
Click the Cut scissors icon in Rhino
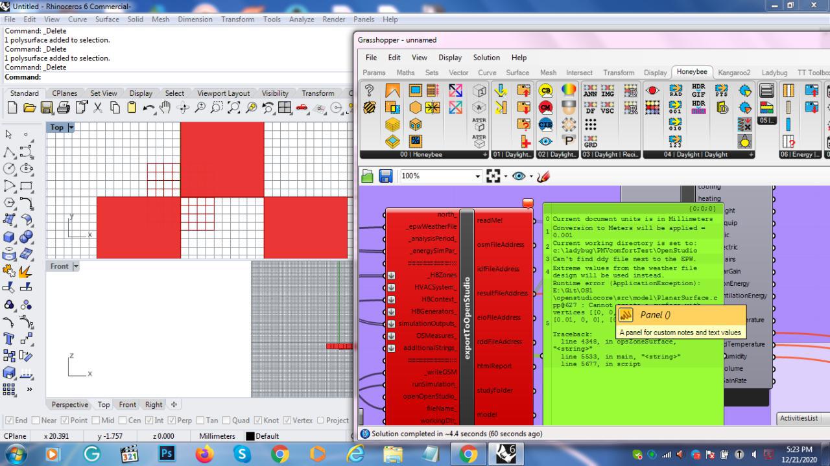[x=97, y=108]
